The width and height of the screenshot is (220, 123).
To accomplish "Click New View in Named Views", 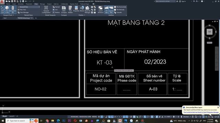I will 22,10.
